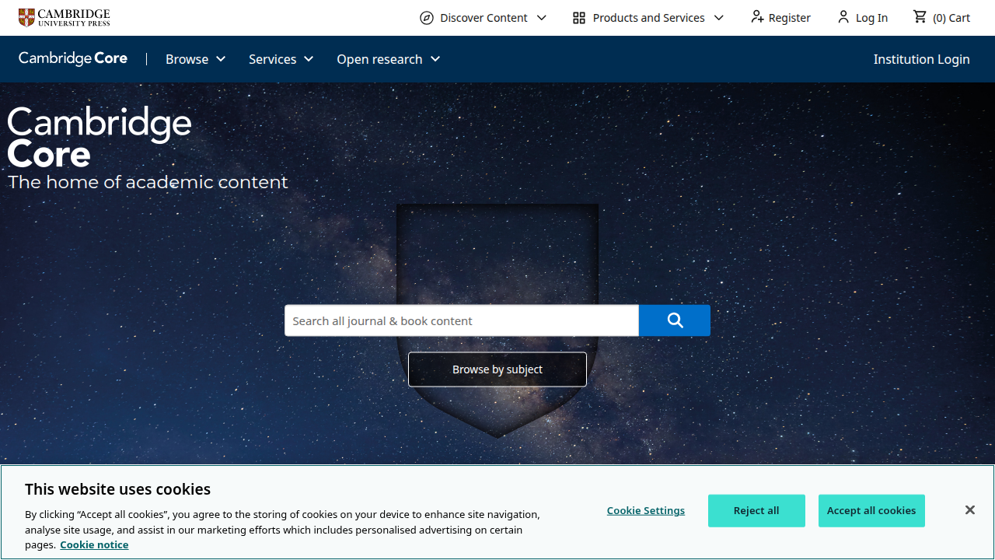
Task: Focus the journal and book search field
Action: click(x=462, y=320)
